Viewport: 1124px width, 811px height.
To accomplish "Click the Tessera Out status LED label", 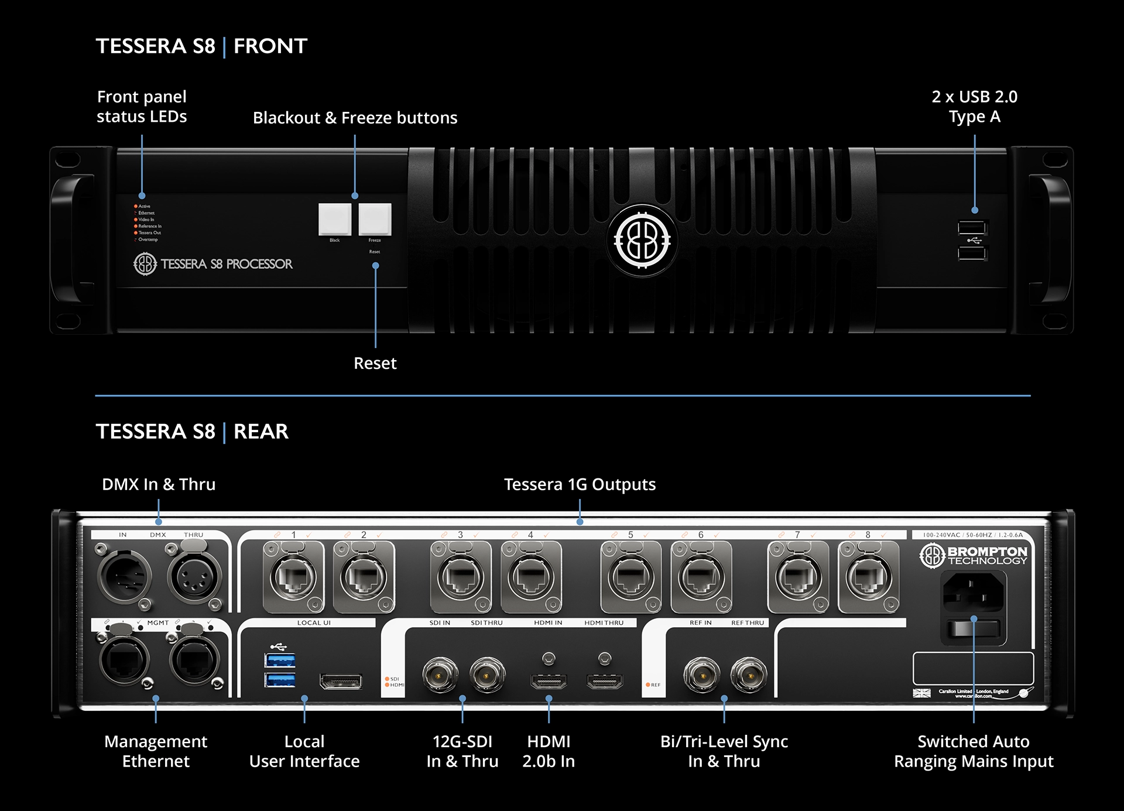I will pyautogui.click(x=150, y=232).
